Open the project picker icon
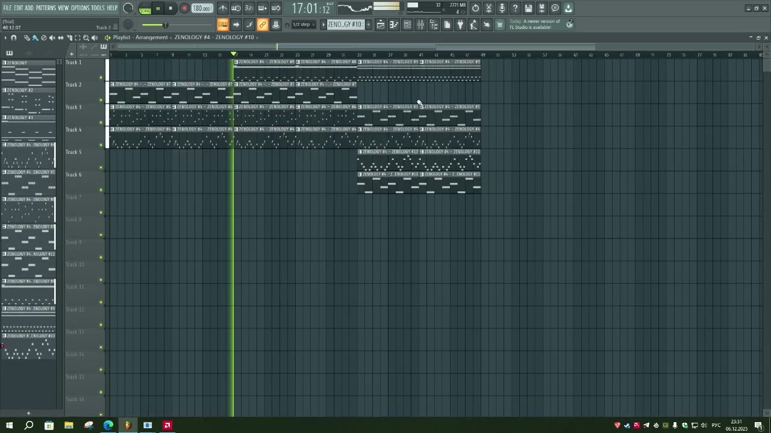771x433 pixels. pyautogui.click(x=447, y=25)
